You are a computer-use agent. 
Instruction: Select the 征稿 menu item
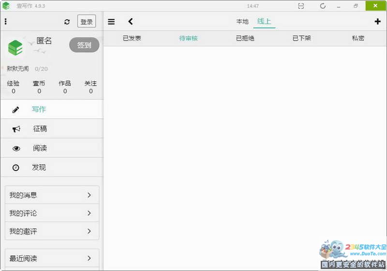tap(52, 128)
